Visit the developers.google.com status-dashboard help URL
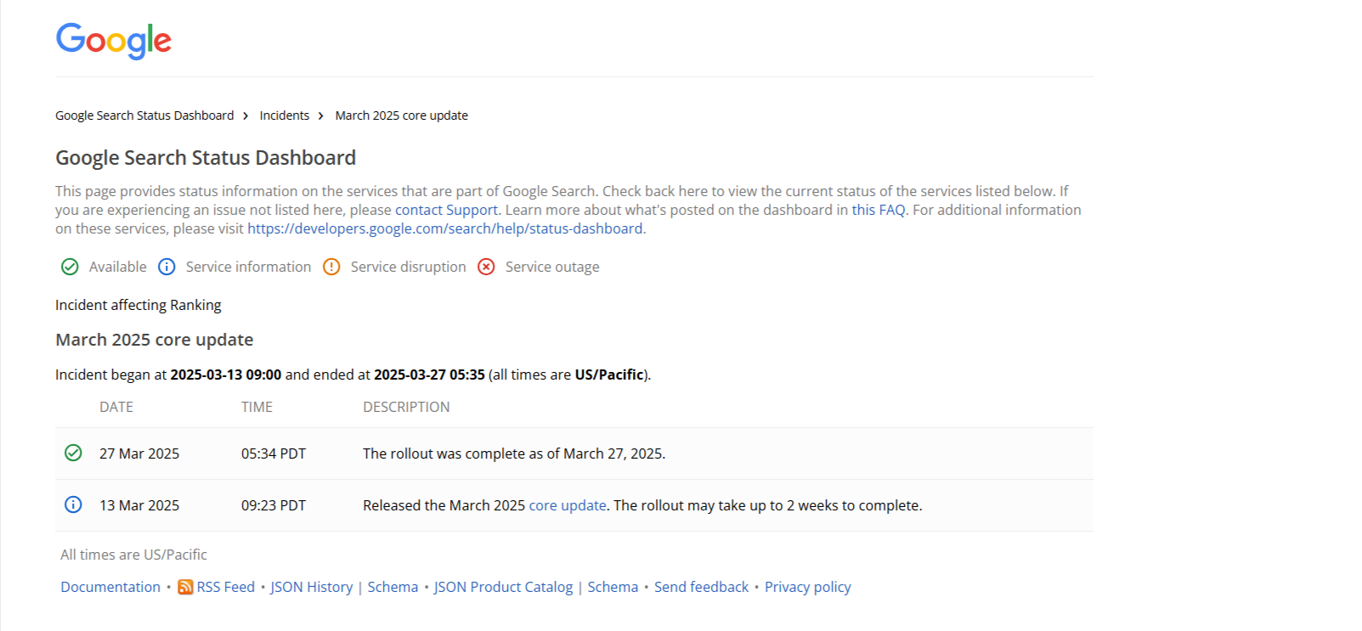1362x631 pixels. (x=445, y=228)
